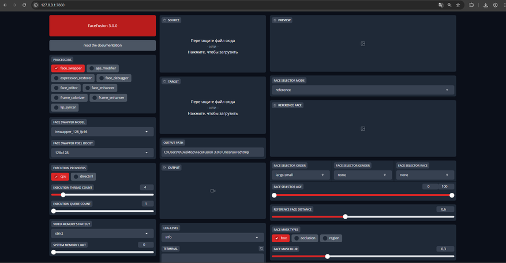
Task: Click the video camera icon in Output panel
Action: click(213, 190)
